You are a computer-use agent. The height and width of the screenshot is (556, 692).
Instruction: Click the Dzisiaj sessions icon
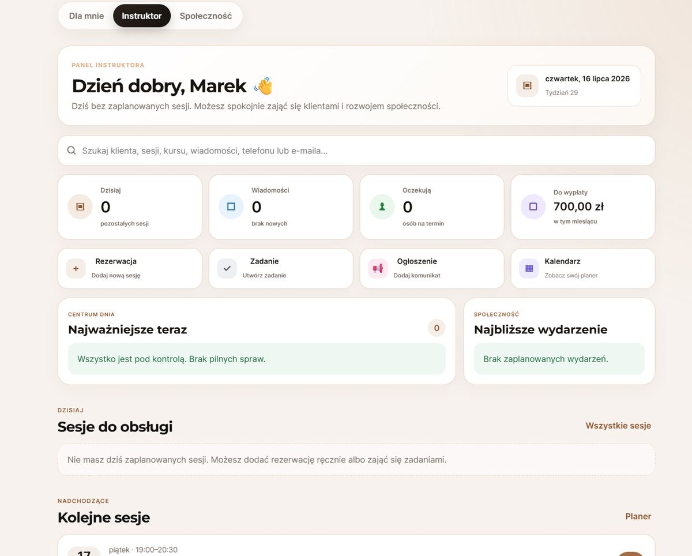pos(80,206)
